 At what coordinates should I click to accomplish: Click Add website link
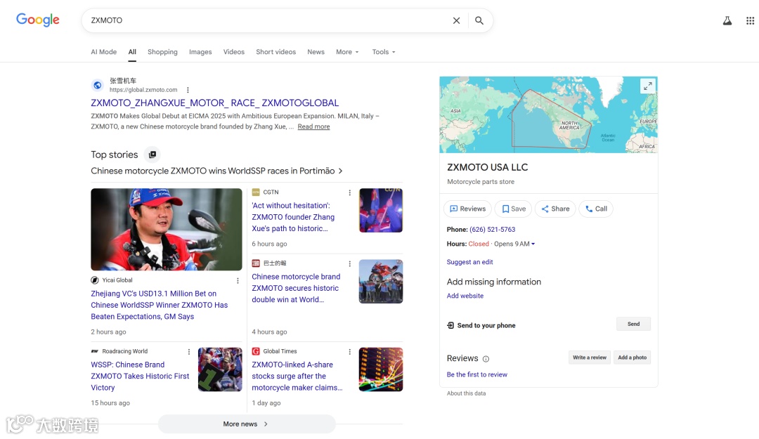465,296
